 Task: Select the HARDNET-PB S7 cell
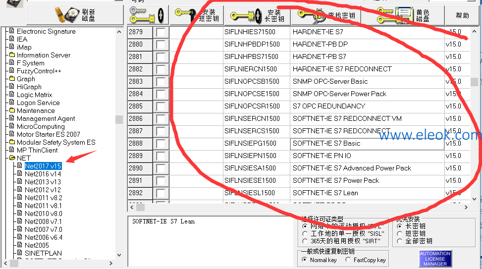click(x=367, y=57)
